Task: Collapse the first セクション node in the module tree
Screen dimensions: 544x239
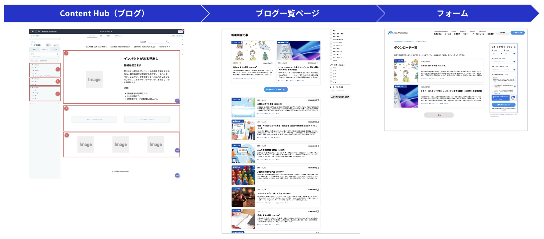Action: pos(31,65)
